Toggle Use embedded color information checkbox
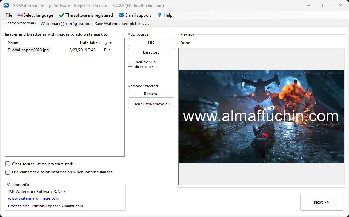This screenshot has height=217, width=349. pos(7,172)
